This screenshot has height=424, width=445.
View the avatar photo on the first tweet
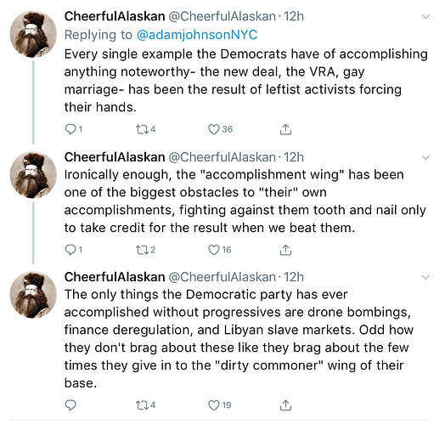[x=33, y=34]
